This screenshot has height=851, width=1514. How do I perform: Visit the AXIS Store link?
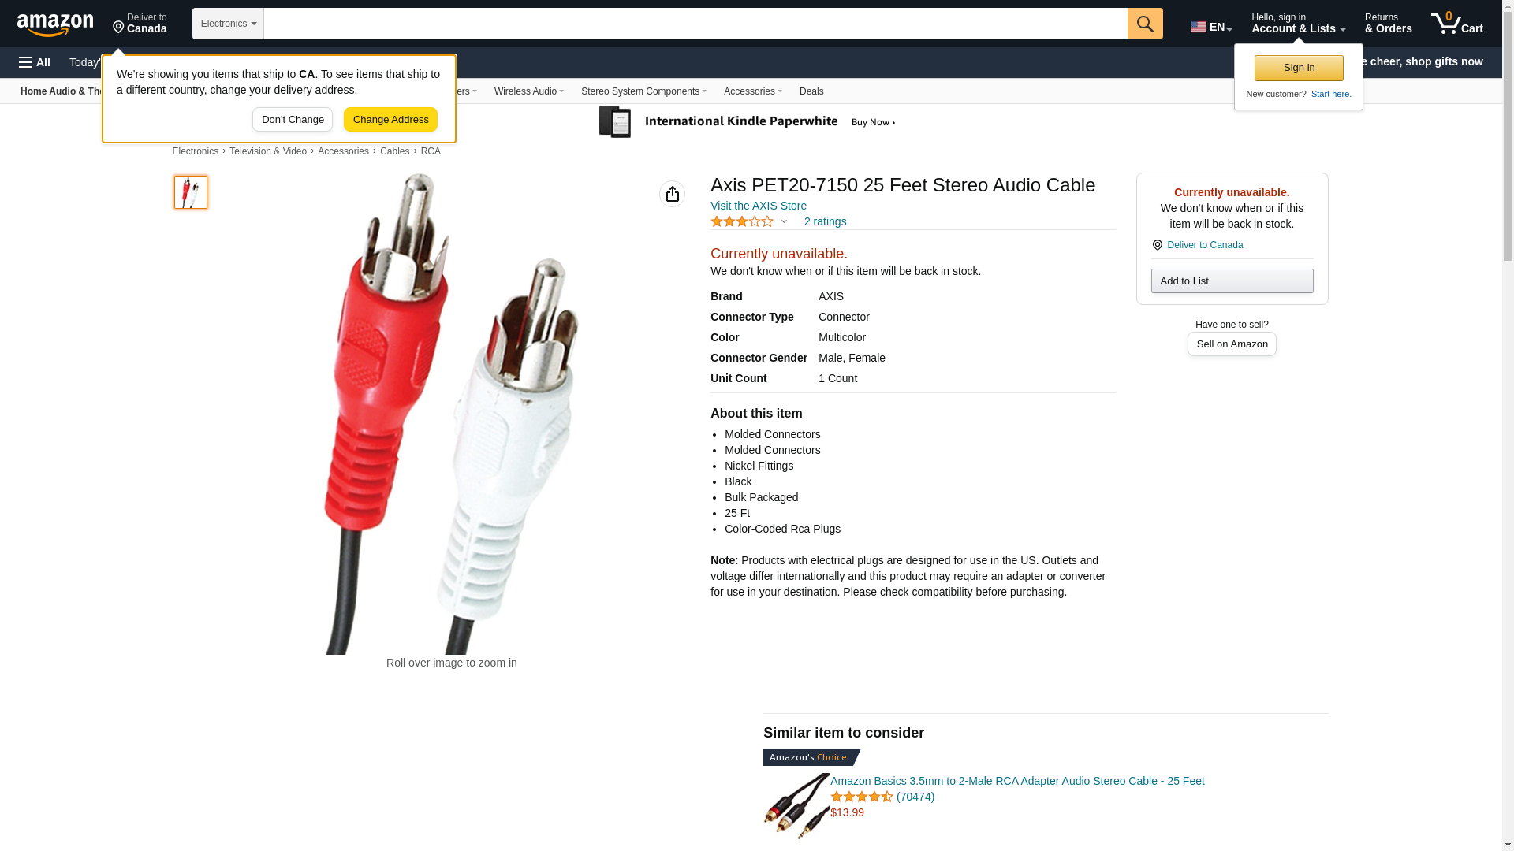pyautogui.click(x=759, y=206)
